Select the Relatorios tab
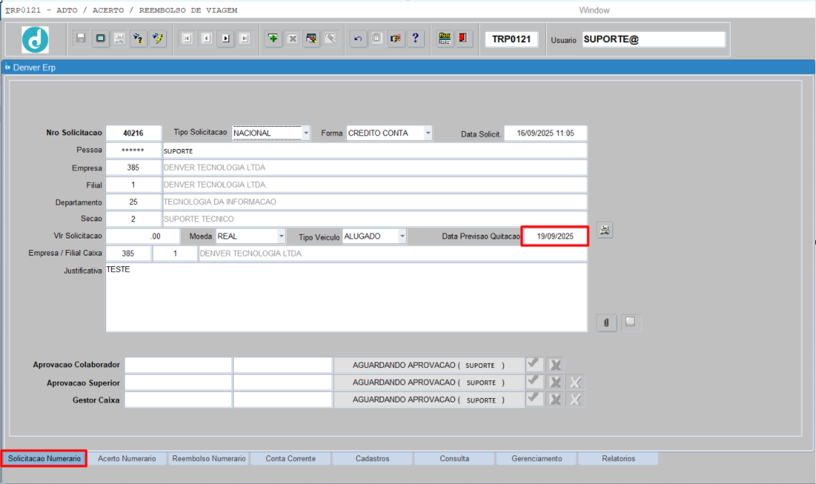 [x=618, y=459]
